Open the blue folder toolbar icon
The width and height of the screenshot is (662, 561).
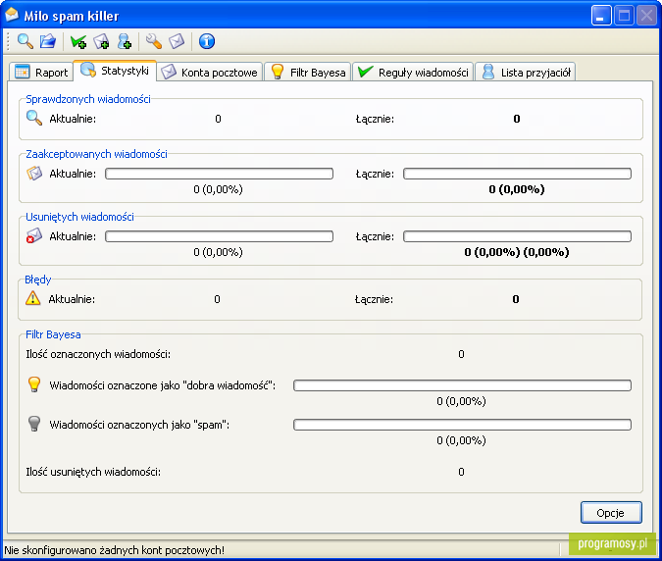(x=48, y=41)
